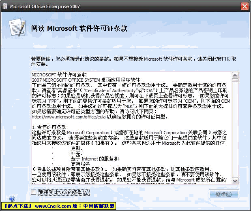Screen dimensions: 251x211
Task: Click the '1. 零售许可条款' heading text
Action: coord(49,127)
